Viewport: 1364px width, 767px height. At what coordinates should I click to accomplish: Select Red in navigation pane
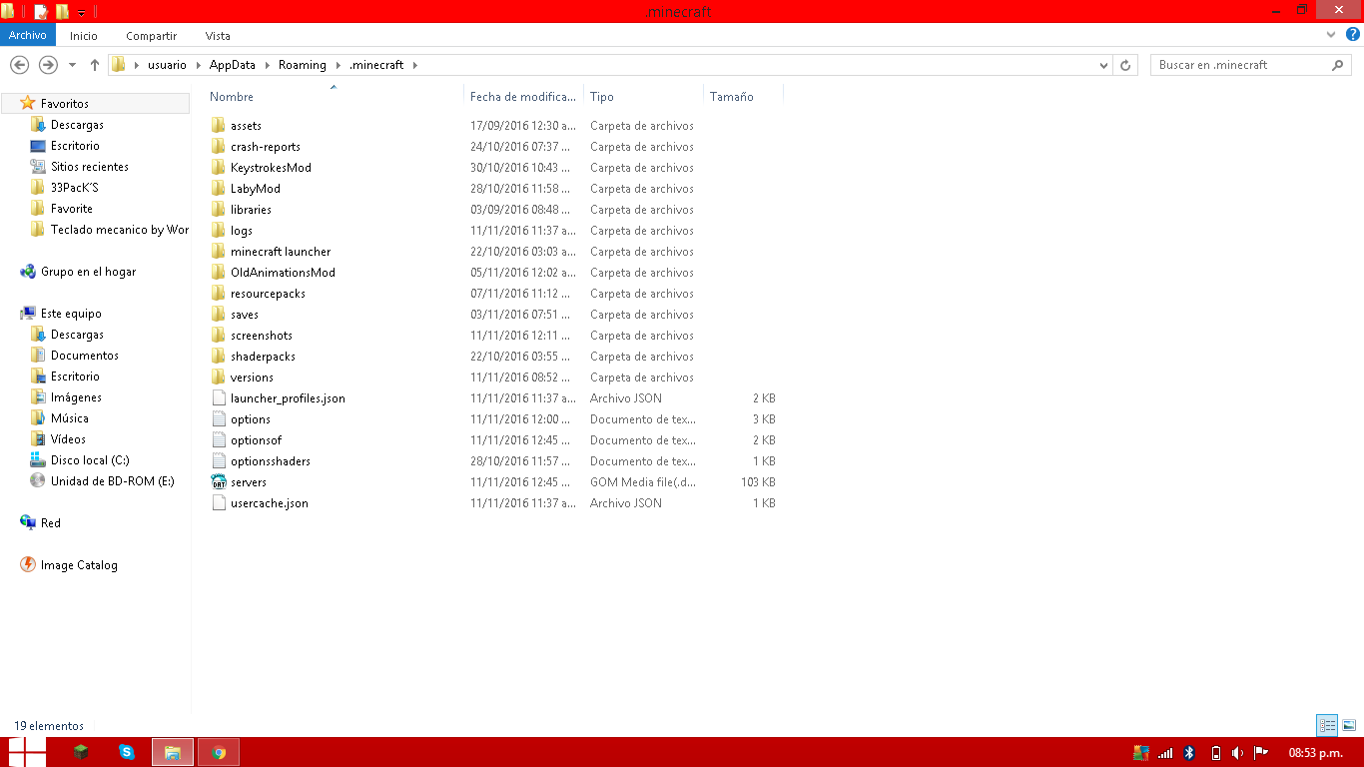[51, 523]
